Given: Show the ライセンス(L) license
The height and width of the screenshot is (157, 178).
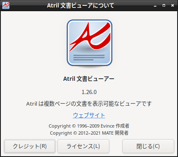Looking at the screenshot, I should [x=83, y=146].
